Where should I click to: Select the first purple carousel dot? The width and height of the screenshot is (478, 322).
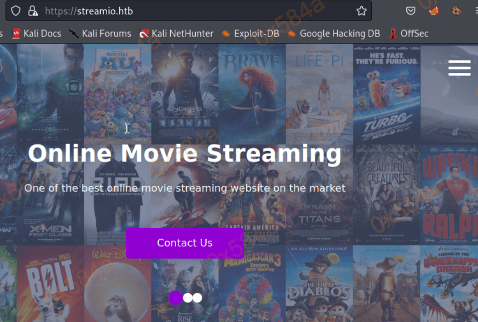175,297
